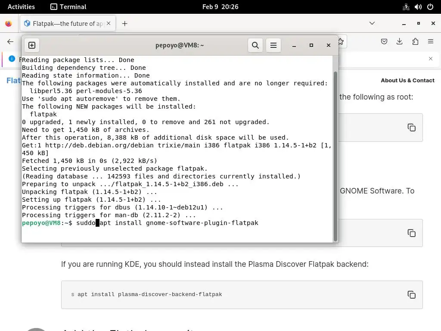Click the volume icon in top bar

pyautogui.click(x=418, y=7)
